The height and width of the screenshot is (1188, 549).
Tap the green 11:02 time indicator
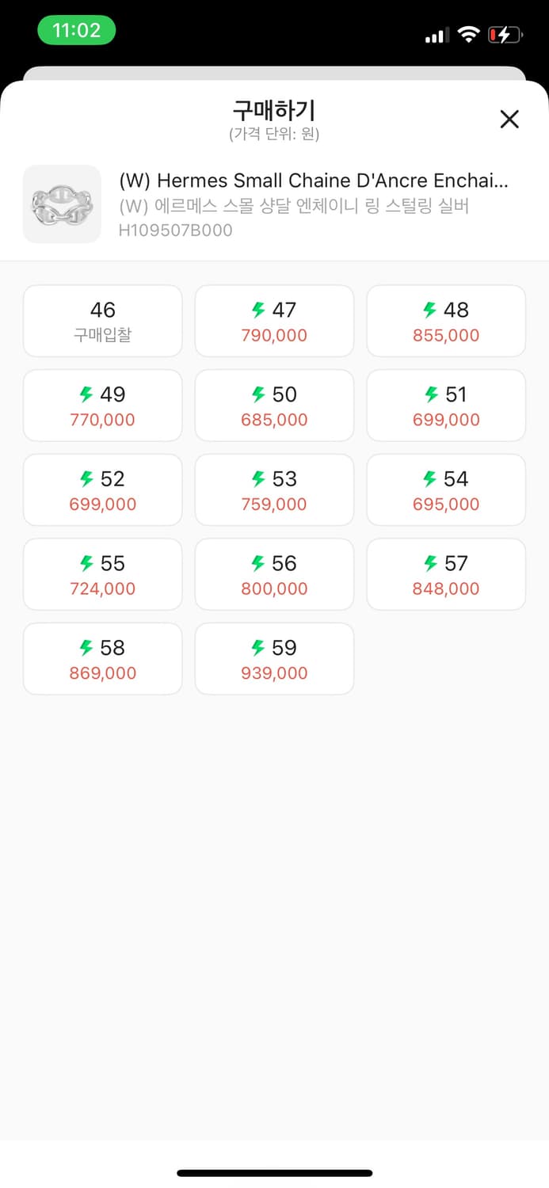(x=77, y=31)
